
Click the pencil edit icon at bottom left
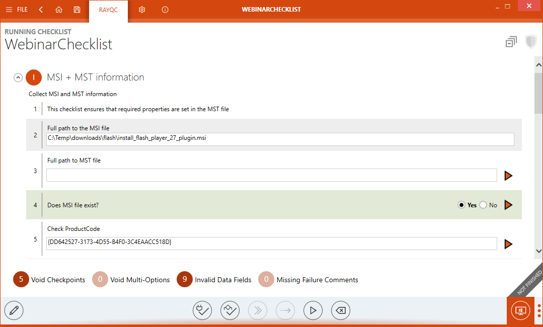click(x=14, y=310)
